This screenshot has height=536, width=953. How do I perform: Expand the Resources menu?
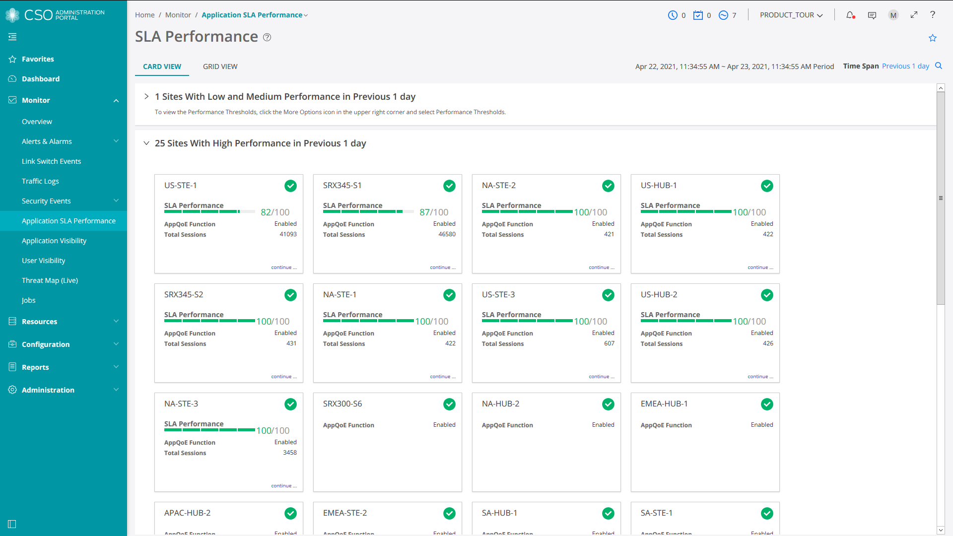[x=116, y=321]
